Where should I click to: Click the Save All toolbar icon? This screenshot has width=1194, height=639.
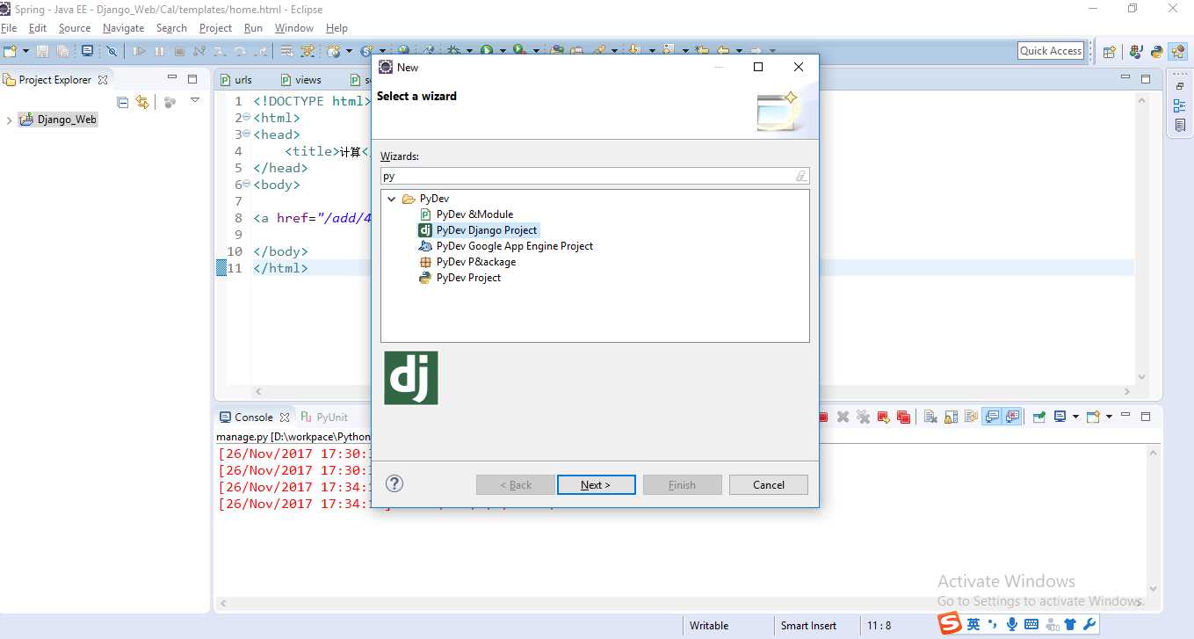[62, 51]
